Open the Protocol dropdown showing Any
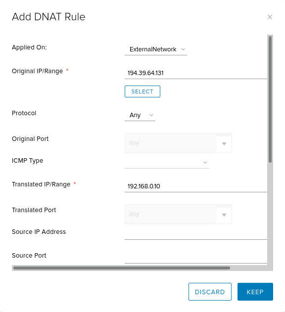Screen dimensions: 285x312 [x=140, y=115]
